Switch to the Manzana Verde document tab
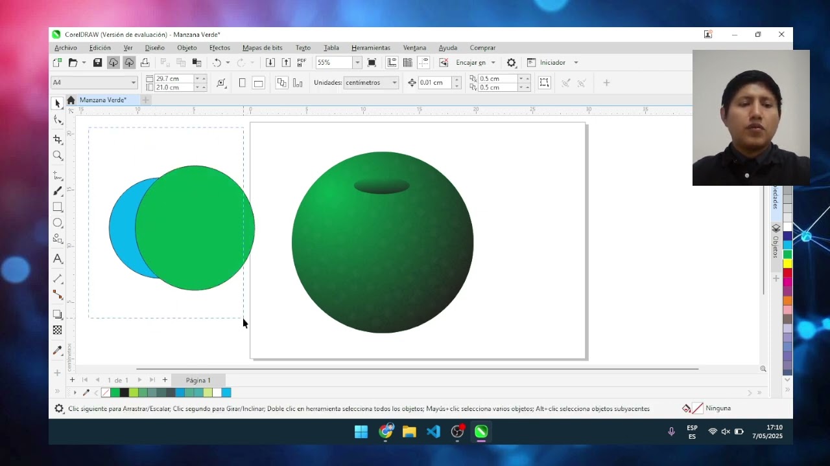Screen dimensions: 830x466 point(103,100)
